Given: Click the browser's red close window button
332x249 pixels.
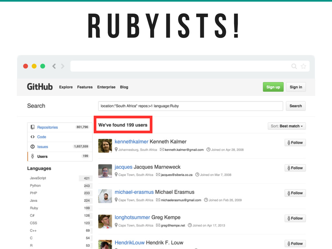Looking at the screenshot, I should 26,66.
